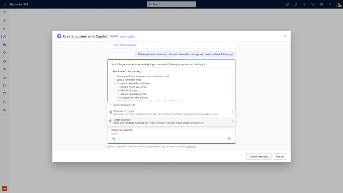The width and height of the screenshot is (343, 193).
Task: Select the lightbulb ideas icon
Action: tap(295, 4)
